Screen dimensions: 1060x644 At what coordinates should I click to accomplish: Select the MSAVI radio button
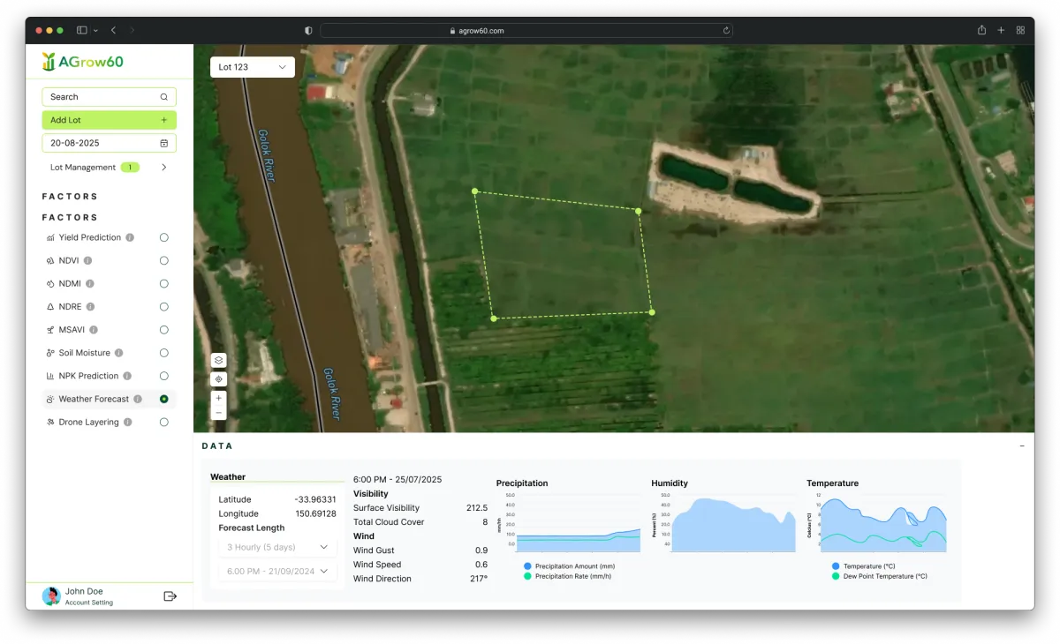click(163, 330)
